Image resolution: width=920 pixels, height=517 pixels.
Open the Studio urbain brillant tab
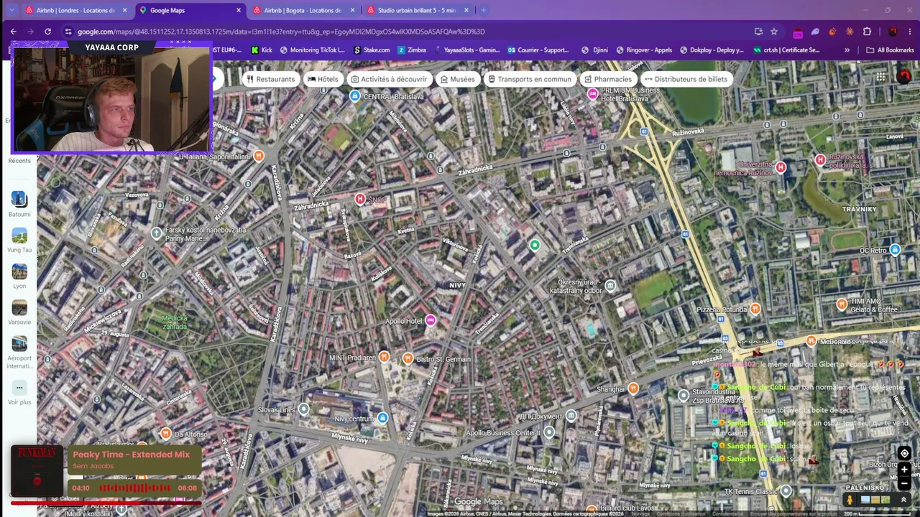(417, 11)
